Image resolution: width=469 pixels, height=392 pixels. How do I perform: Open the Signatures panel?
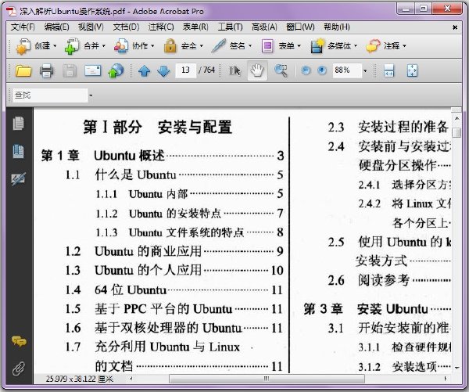tap(19, 178)
